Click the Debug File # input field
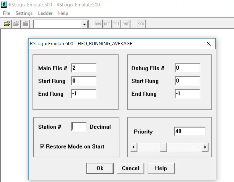This screenshot has height=182, width=234. [x=187, y=68]
